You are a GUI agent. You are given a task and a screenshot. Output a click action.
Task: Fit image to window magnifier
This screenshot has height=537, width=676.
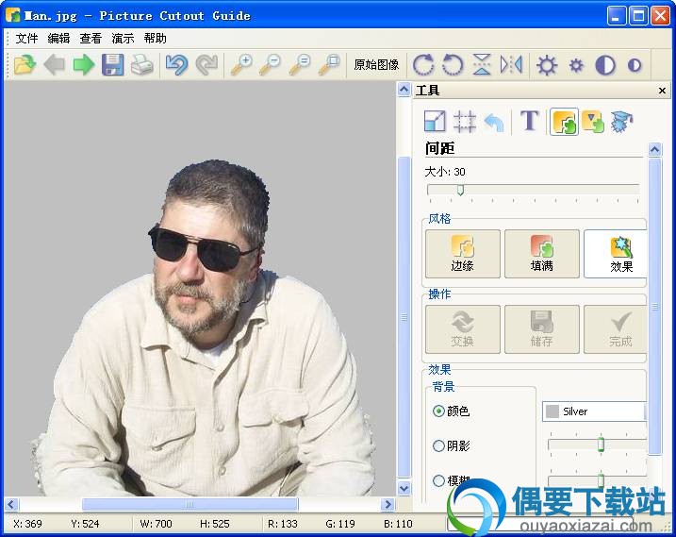click(x=329, y=65)
